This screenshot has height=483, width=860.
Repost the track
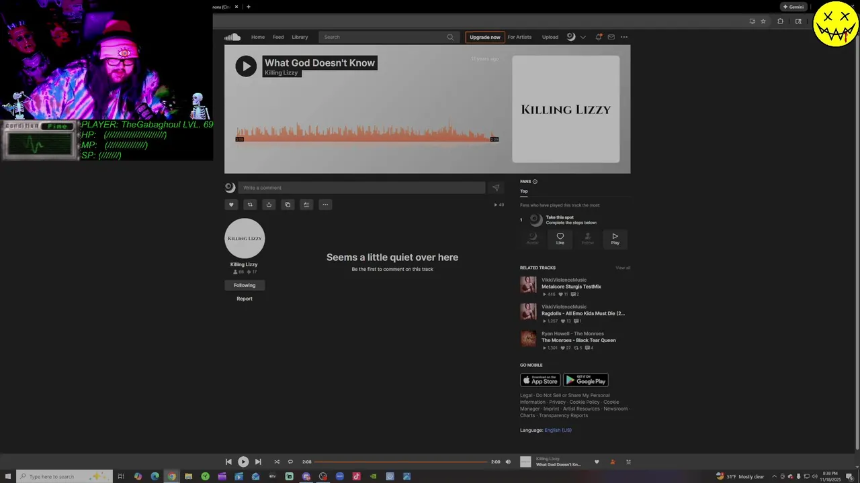click(250, 205)
